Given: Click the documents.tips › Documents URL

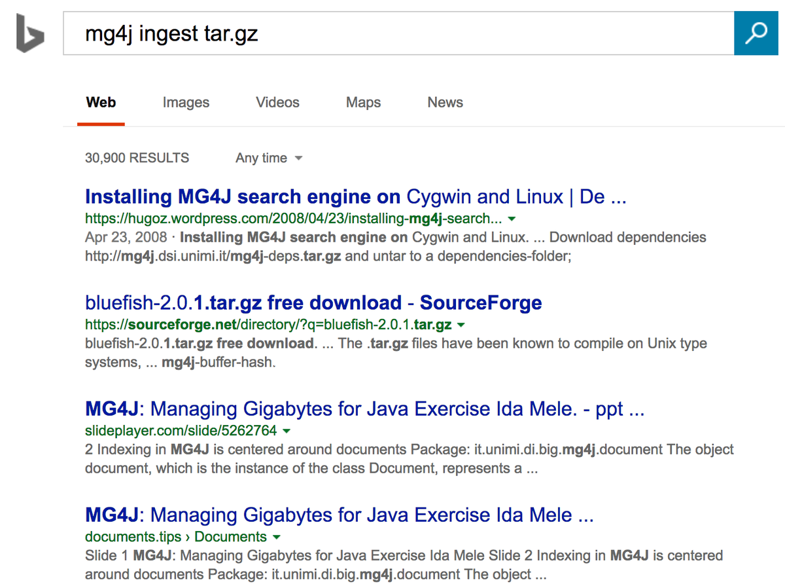Looking at the screenshot, I should [176, 536].
